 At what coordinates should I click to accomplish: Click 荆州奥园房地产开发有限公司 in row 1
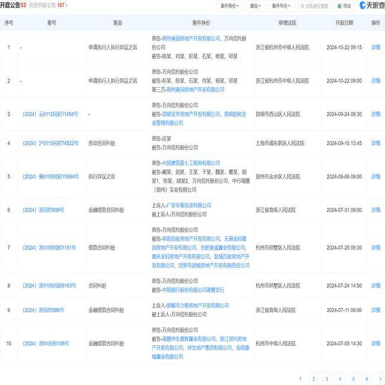point(191,38)
